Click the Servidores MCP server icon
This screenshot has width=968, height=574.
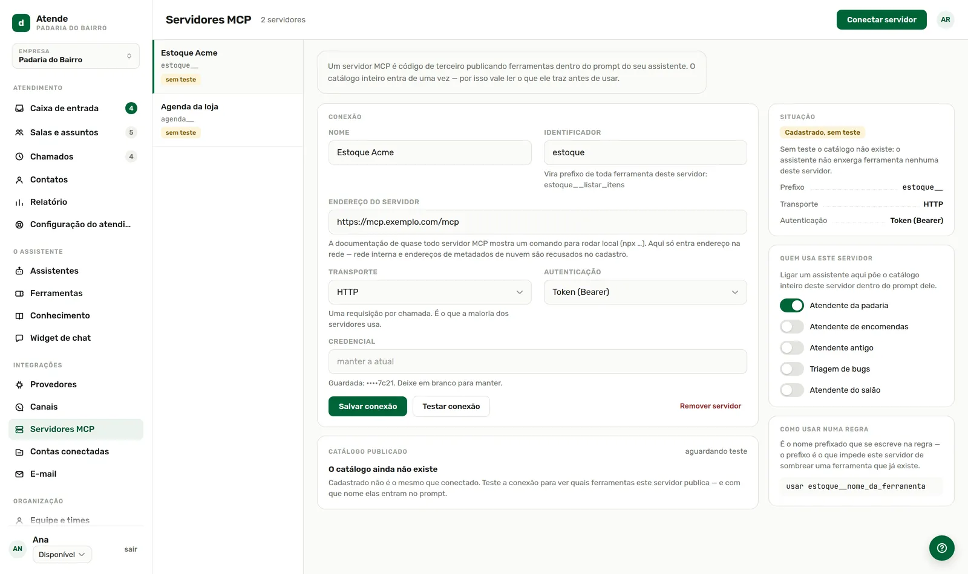point(19,429)
